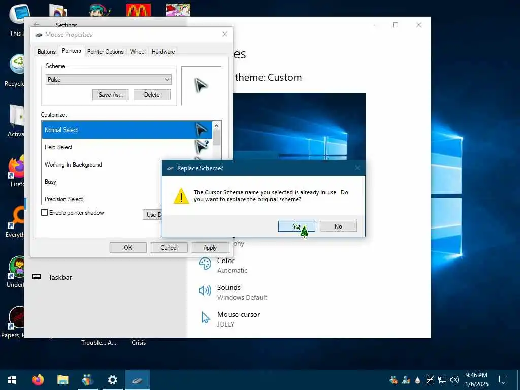The image size is (520, 390).
Task: Click the Normal Select arrow cursor icon
Action: pyautogui.click(x=201, y=130)
